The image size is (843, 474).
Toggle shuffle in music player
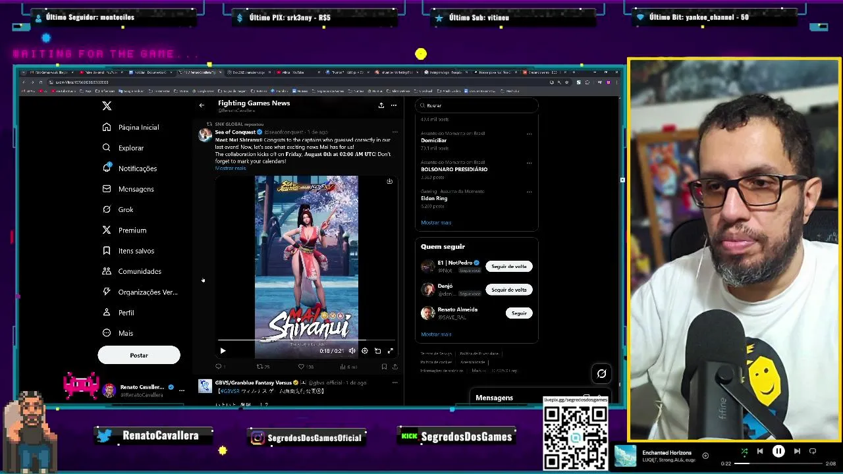point(744,452)
